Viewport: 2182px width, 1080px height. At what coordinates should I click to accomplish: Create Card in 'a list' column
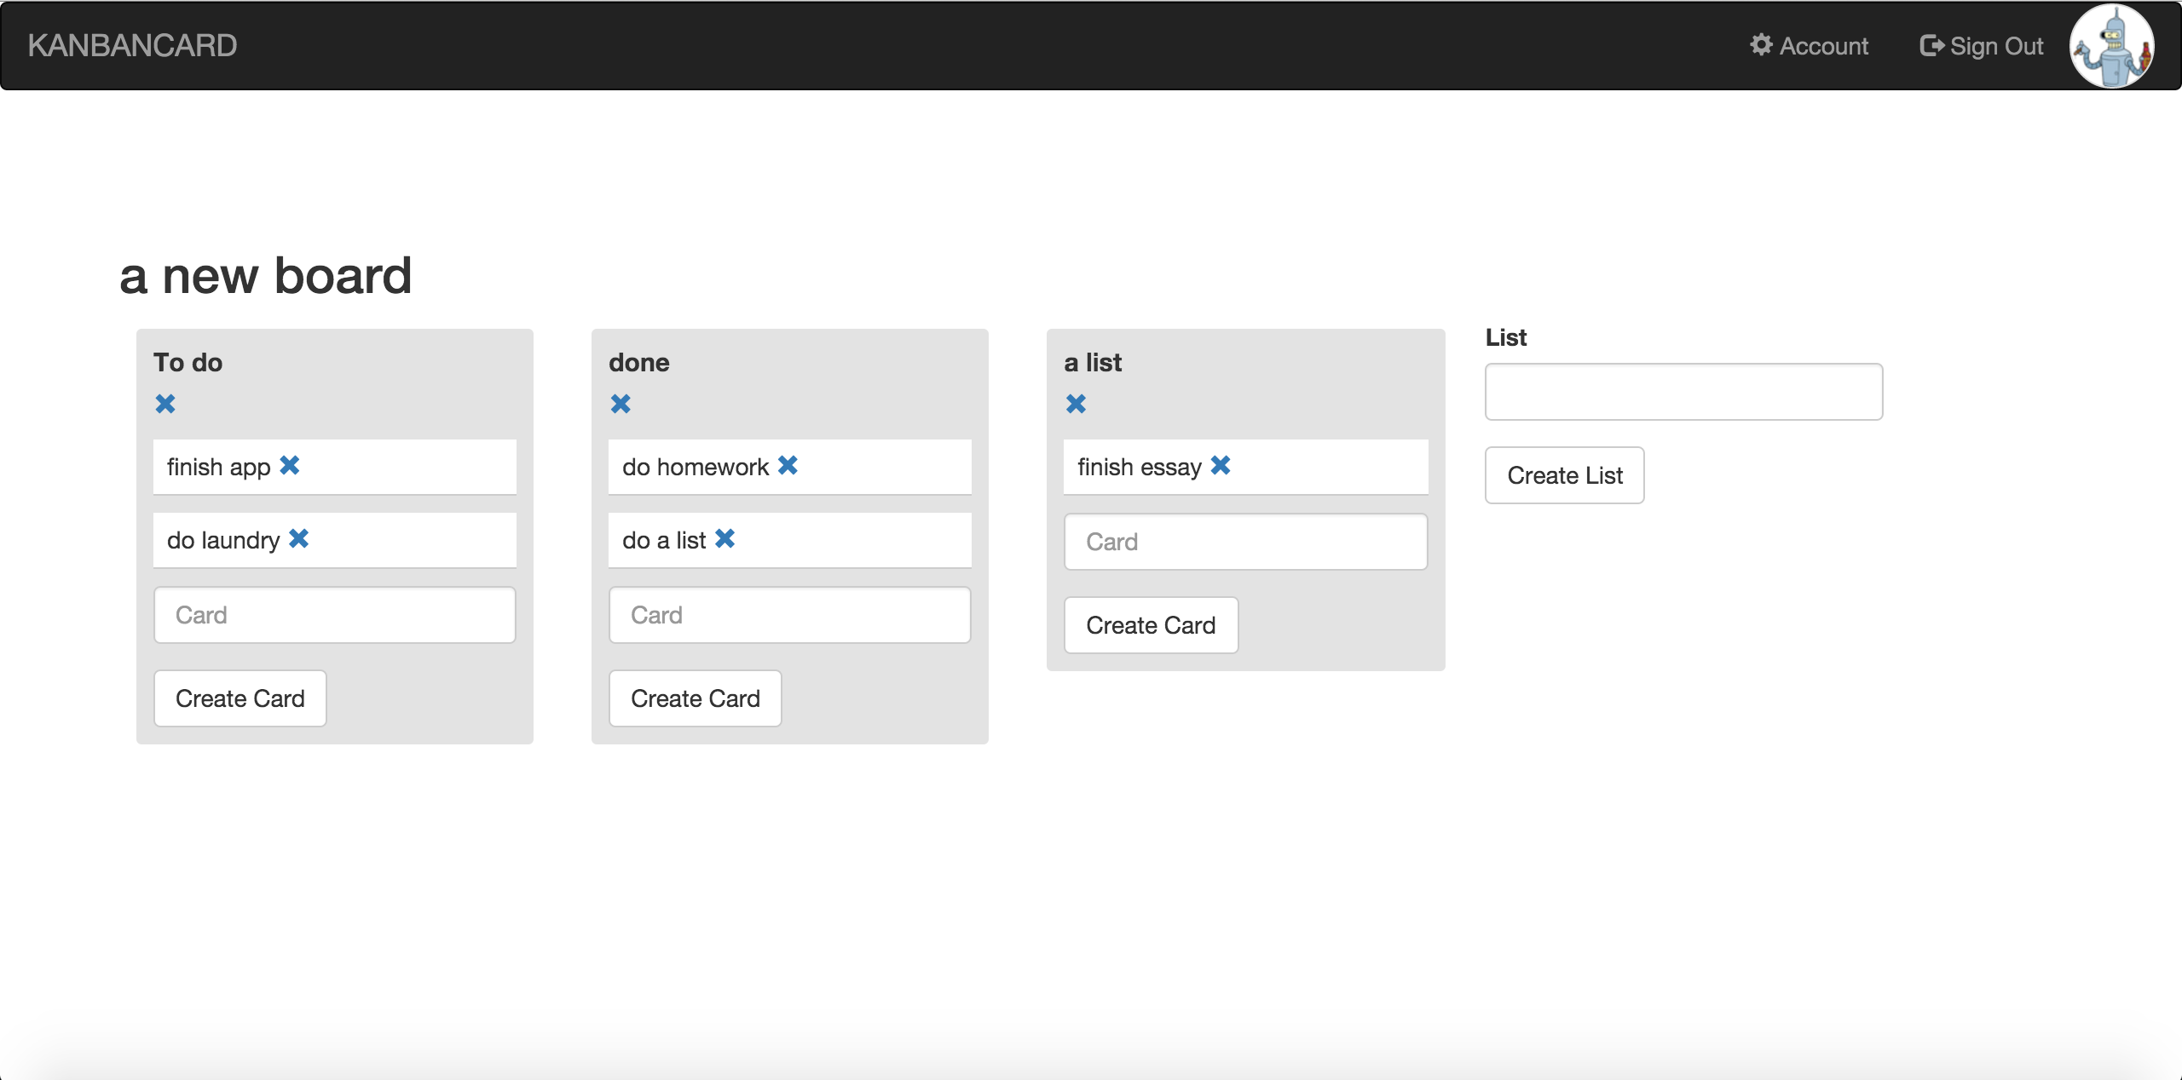point(1151,625)
